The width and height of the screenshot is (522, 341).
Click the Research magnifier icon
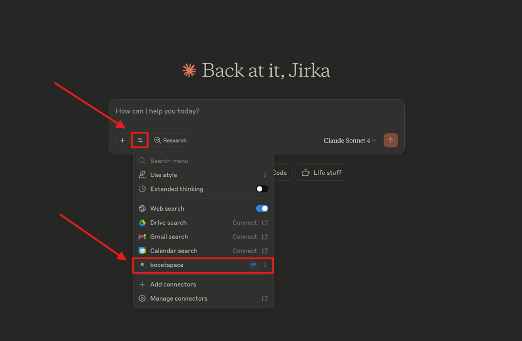click(x=158, y=140)
